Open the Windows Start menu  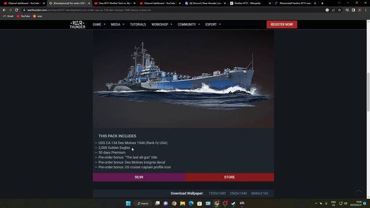[128, 203]
